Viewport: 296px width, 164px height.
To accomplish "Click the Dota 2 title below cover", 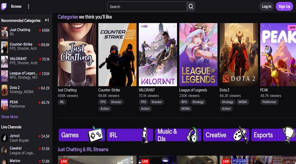I will point(224,90).
